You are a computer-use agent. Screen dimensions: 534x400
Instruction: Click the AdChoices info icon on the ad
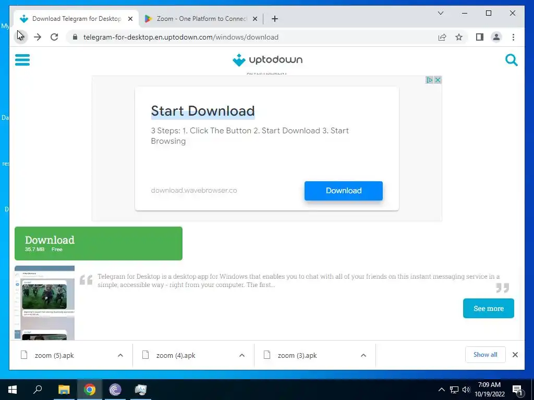pyautogui.click(x=429, y=80)
